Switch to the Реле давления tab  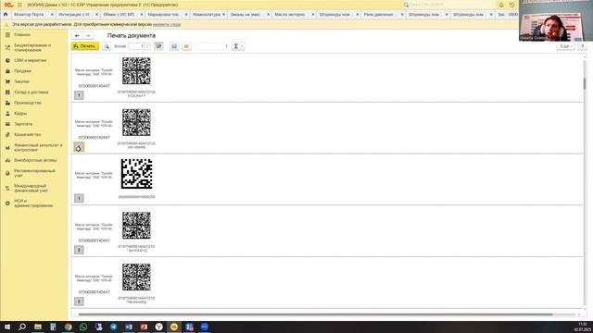[x=379, y=15]
